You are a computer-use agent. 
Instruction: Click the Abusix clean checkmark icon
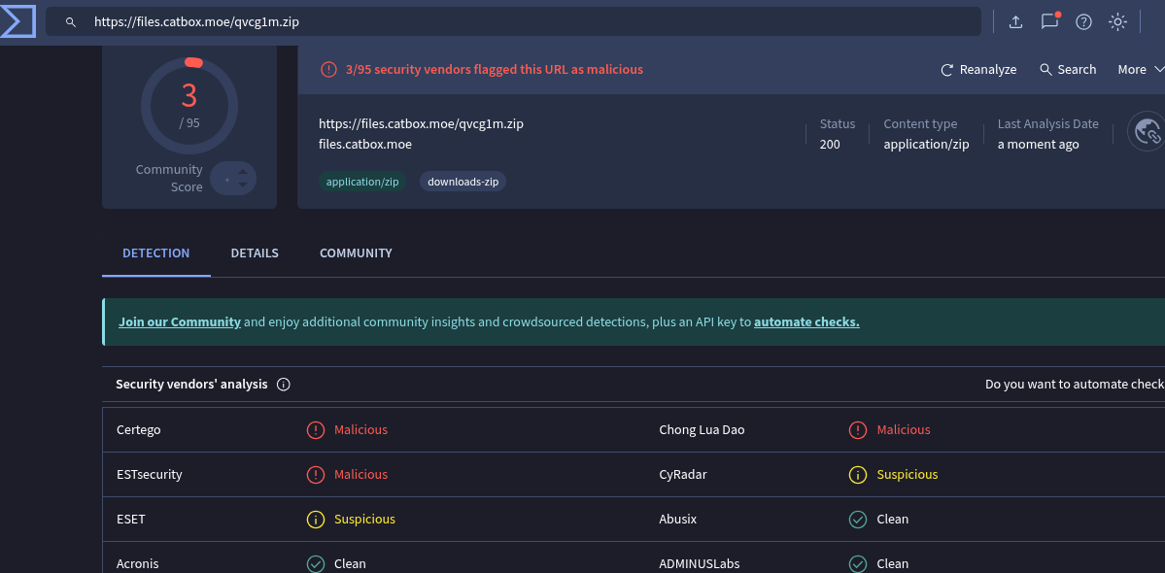pyautogui.click(x=858, y=519)
